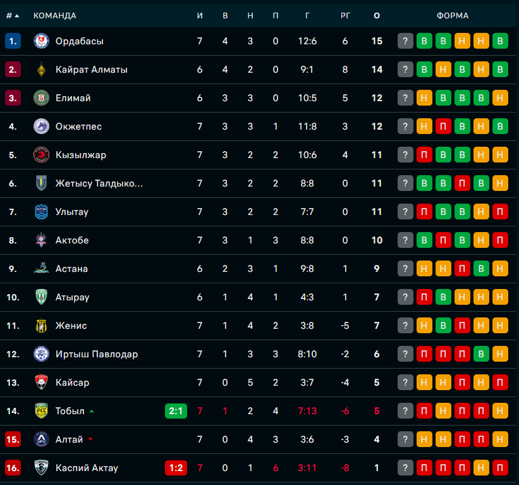The width and height of the screenshot is (519, 485).
Task: Click the Кайрат Алматы club crest
Action: pyautogui.click(x=41, y=70)
